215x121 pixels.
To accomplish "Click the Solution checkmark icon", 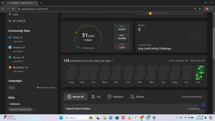I will pyautogui.click(x=10, y=47).
